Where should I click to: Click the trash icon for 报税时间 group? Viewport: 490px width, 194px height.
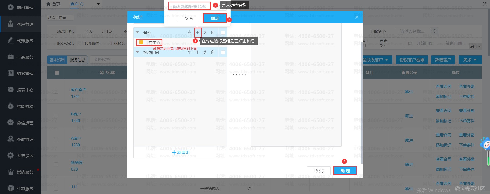[213, 52]
